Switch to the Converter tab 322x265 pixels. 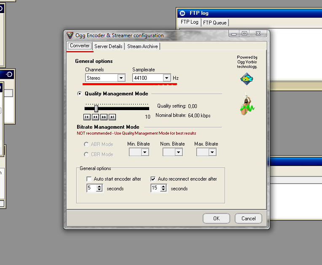(80, 46)
